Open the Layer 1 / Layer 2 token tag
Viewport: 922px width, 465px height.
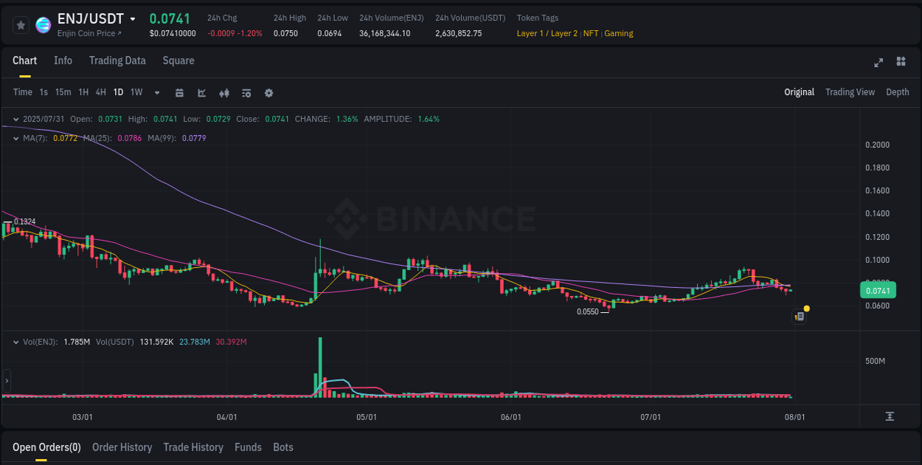click(547, 33)
